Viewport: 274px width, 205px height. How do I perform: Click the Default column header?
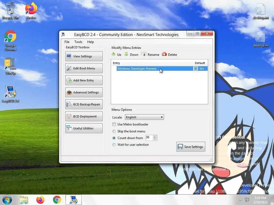(200, 63)
